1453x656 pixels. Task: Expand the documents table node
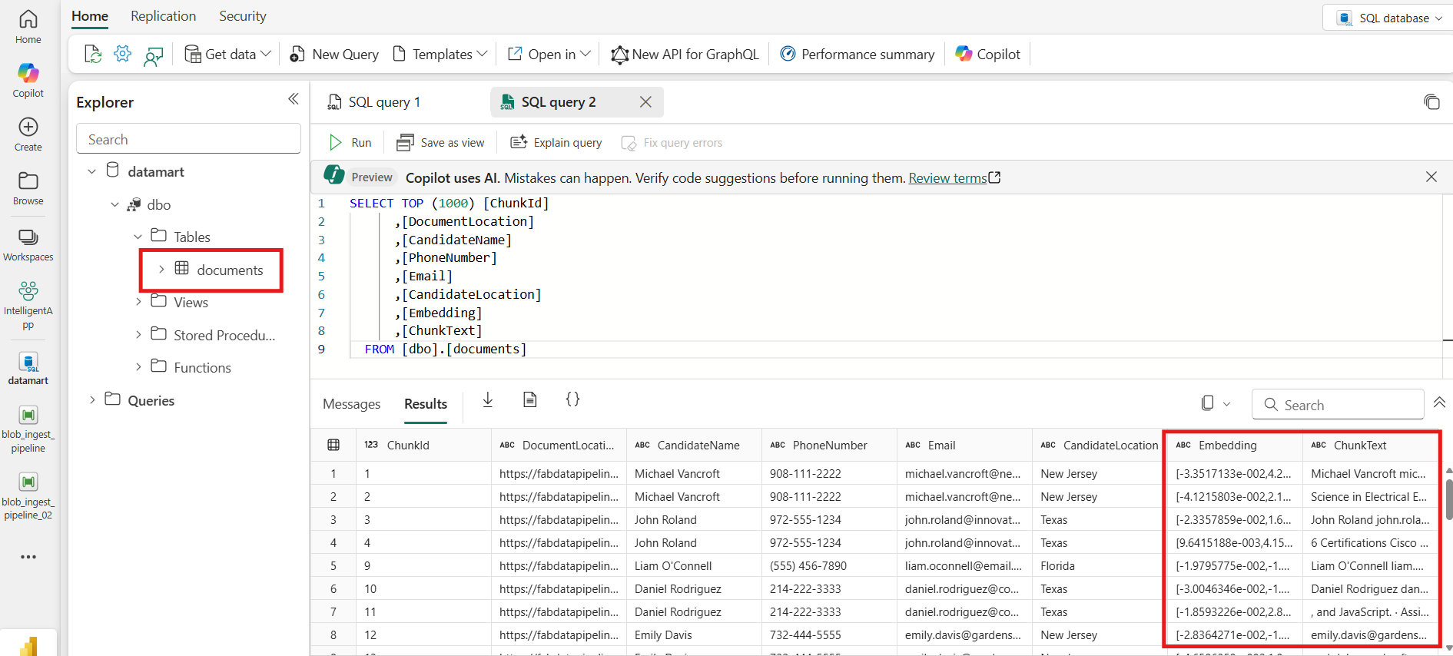[161, 270]
